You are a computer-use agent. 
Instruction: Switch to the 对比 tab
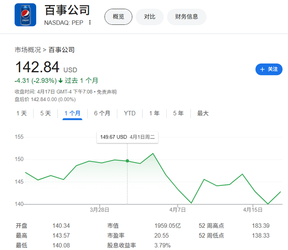[150, 17]
